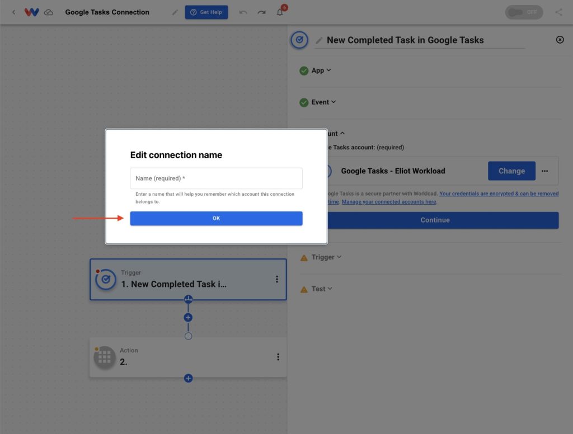
Task: Expand the Test section
Action: (322, 289)
